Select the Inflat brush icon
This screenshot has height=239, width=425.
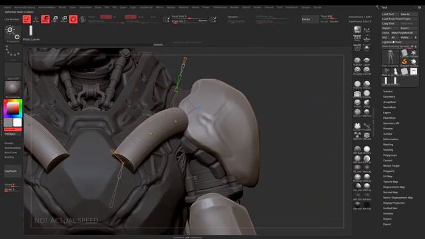(x=367, y=104)
